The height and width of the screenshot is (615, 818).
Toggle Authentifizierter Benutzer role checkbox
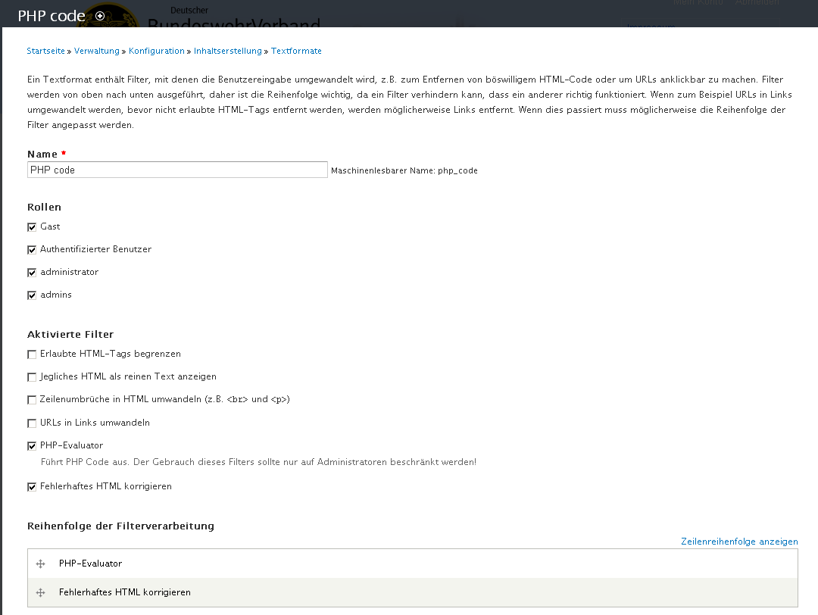click(32, 249)
